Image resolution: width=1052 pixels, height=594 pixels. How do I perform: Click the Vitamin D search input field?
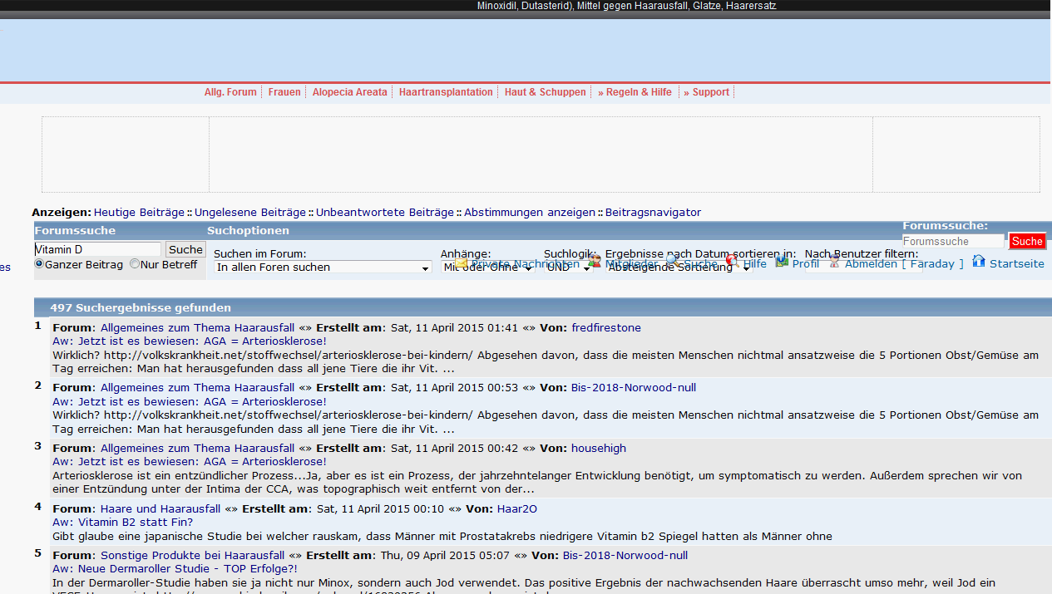point(97,249)
